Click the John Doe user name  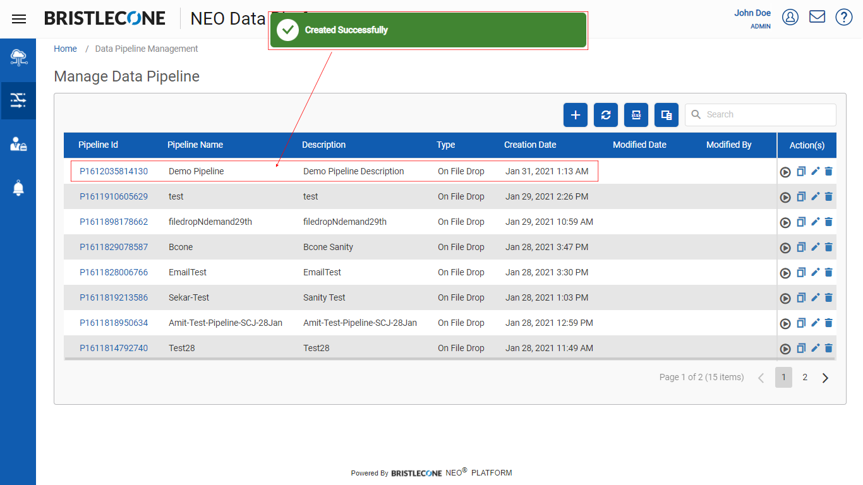click(x=752, y=13)
